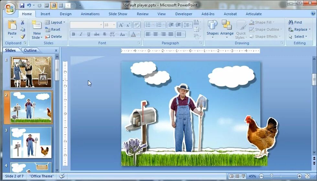
Task: Align text right
Action: tap(163, 34)
